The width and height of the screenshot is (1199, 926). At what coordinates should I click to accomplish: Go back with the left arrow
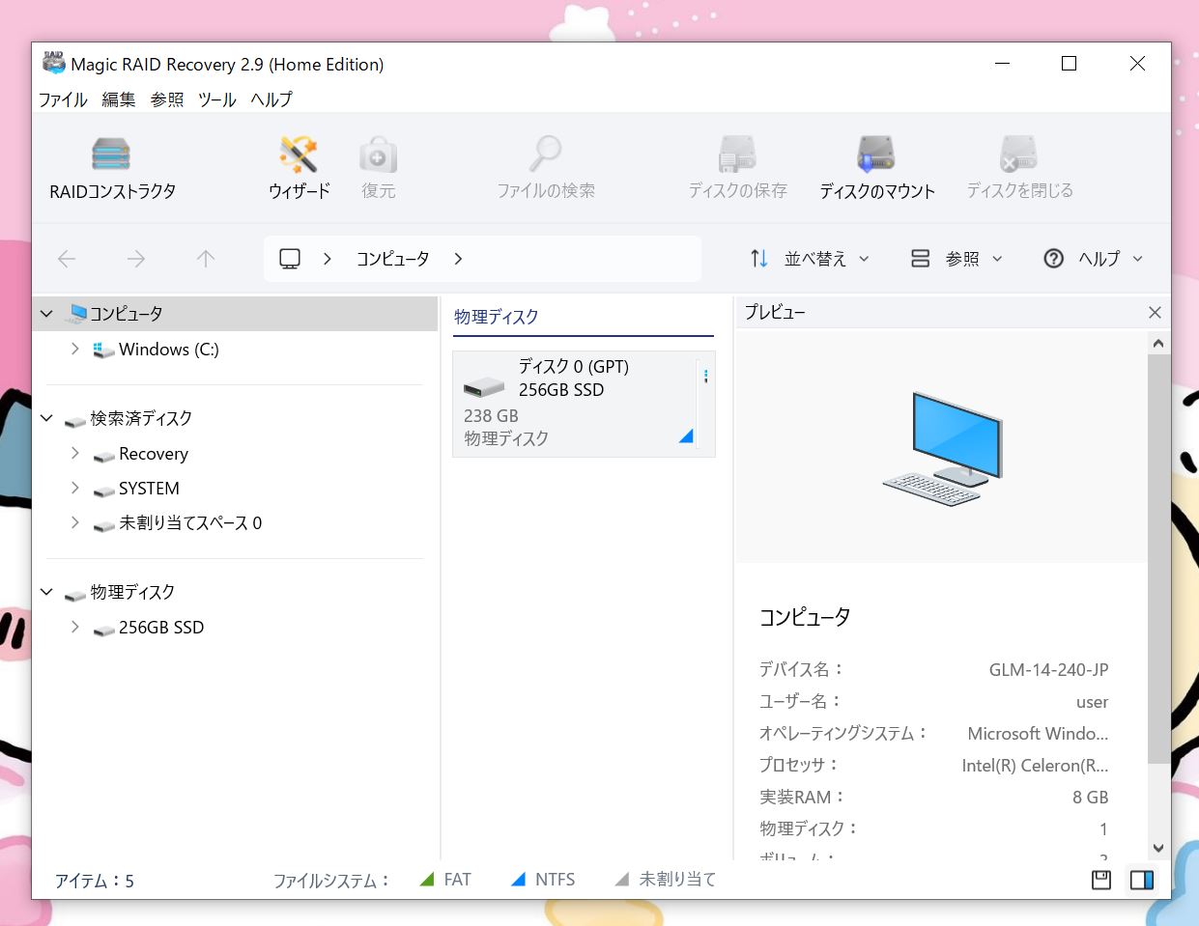coord(67,259)
